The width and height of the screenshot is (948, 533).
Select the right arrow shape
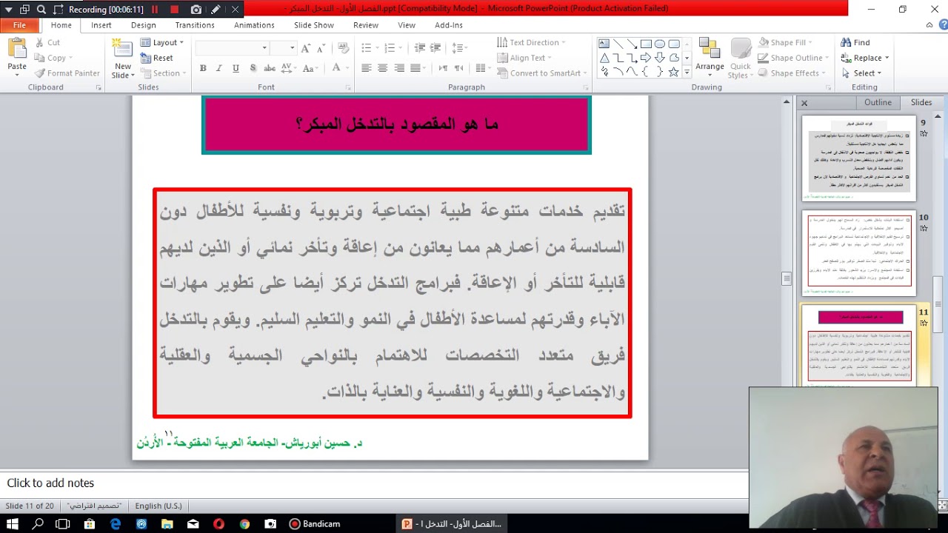(x=646, y=58)
